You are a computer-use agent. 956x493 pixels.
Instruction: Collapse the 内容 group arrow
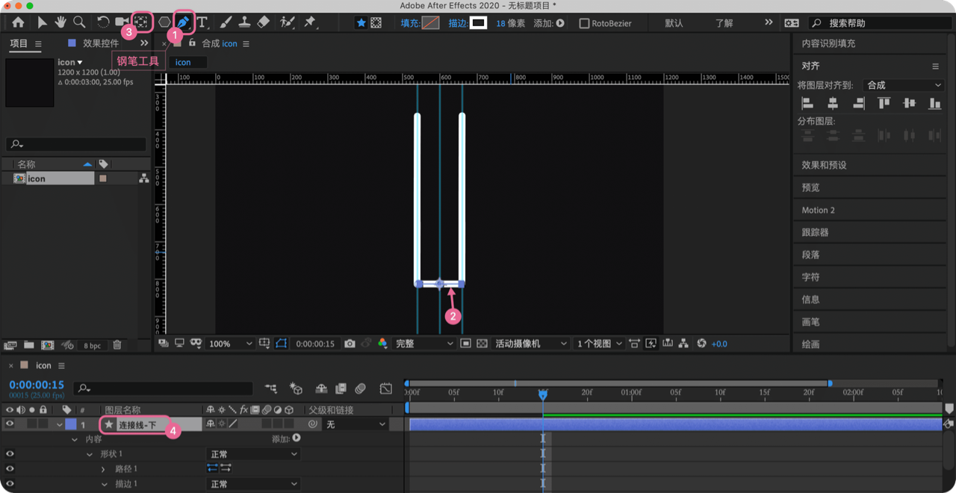click(75, 439)
